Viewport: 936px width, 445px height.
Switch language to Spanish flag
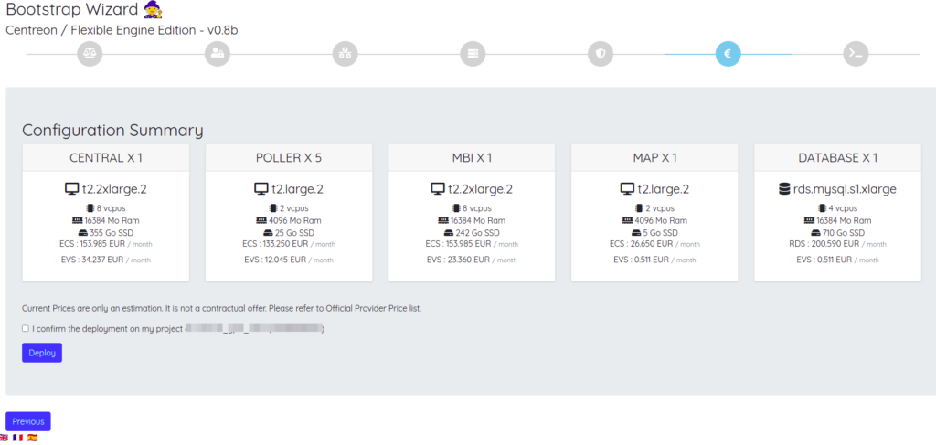click(x=32, y=438)
